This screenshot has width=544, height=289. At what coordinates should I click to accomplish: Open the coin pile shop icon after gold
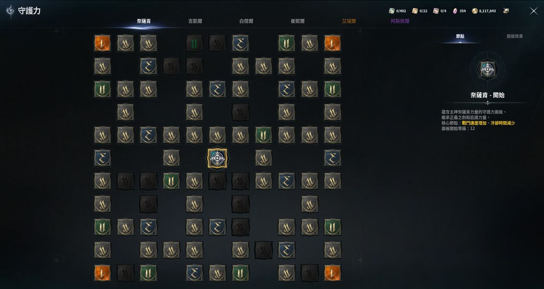(x=506, y=11)
